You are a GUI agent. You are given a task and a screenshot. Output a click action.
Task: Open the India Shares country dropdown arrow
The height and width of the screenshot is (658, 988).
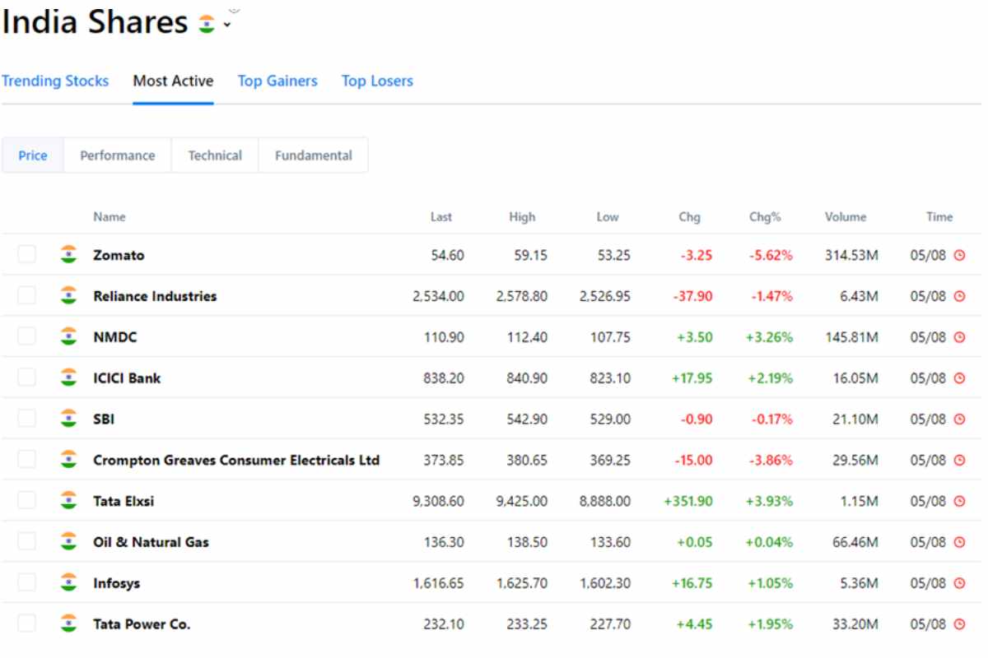(227, 25)
